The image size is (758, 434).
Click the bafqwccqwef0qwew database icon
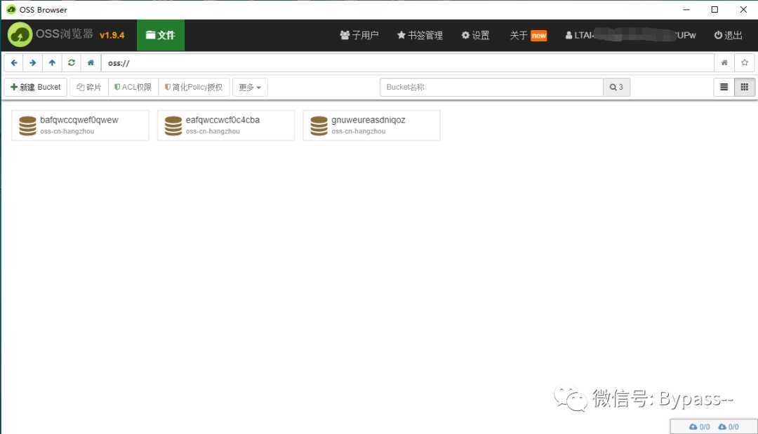[27, 126]
